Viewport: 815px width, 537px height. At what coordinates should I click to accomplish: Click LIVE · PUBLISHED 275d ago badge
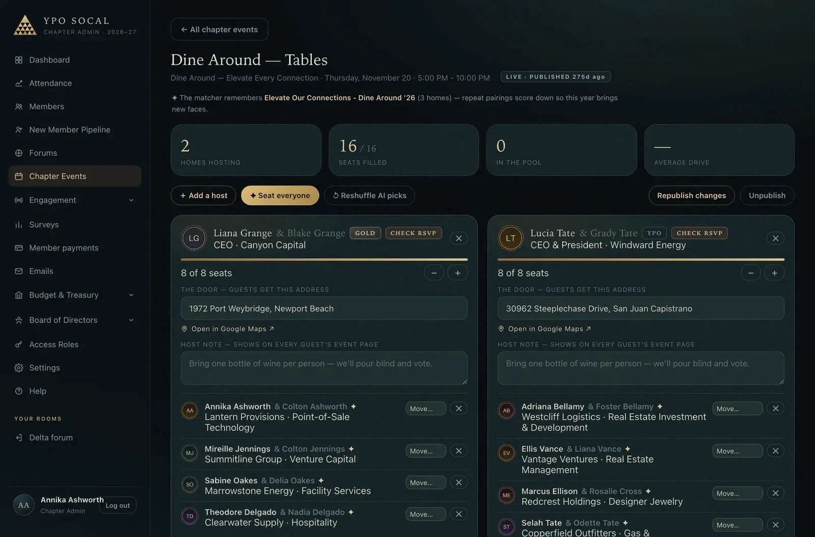(556, 77)
